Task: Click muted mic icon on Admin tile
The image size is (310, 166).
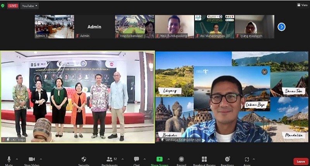Action: [77, 36]
